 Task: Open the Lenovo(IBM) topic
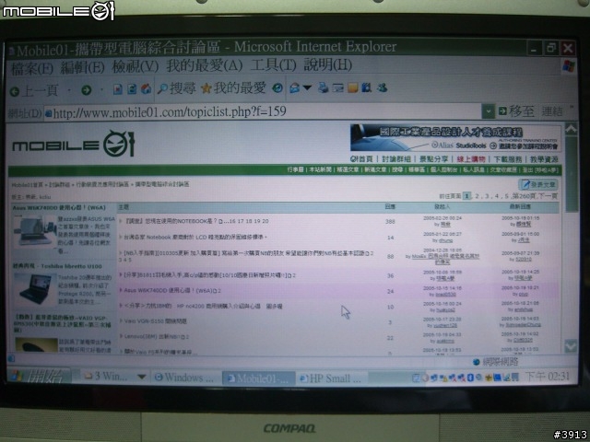[156, 337]
